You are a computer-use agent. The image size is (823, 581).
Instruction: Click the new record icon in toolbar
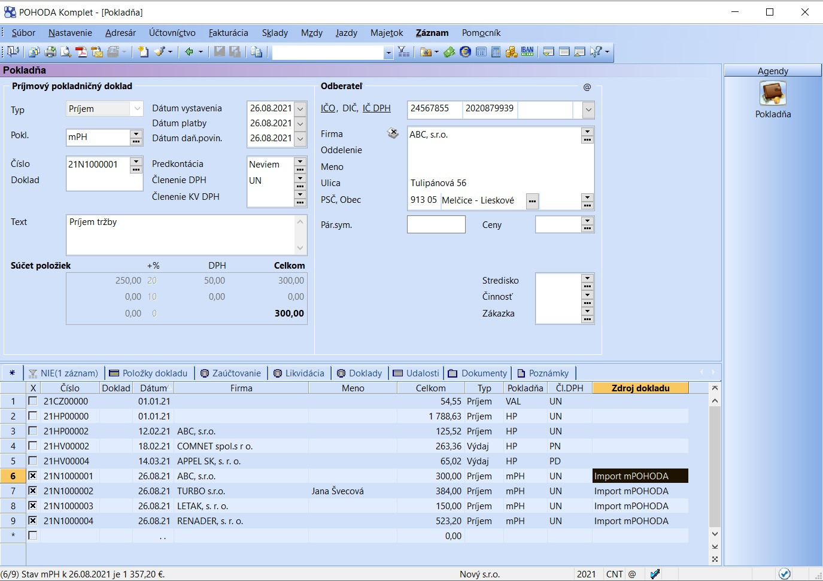coord(144,52)
